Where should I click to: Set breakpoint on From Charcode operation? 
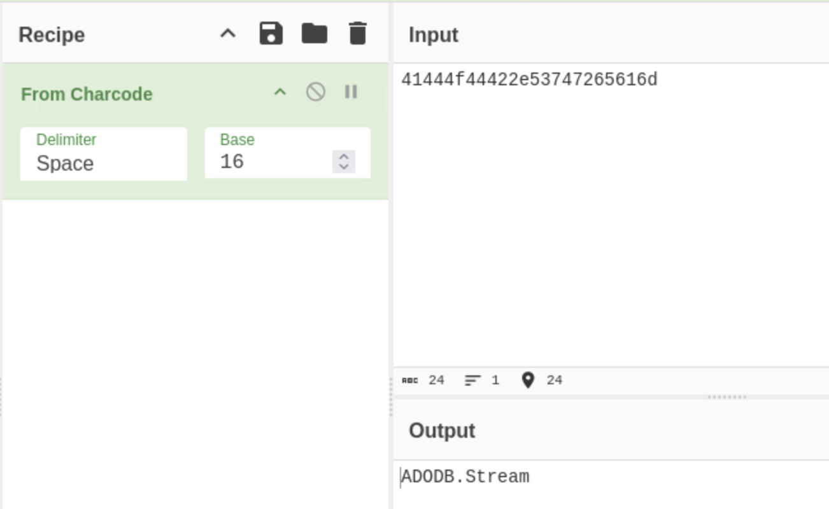click(x=351, y=92)
